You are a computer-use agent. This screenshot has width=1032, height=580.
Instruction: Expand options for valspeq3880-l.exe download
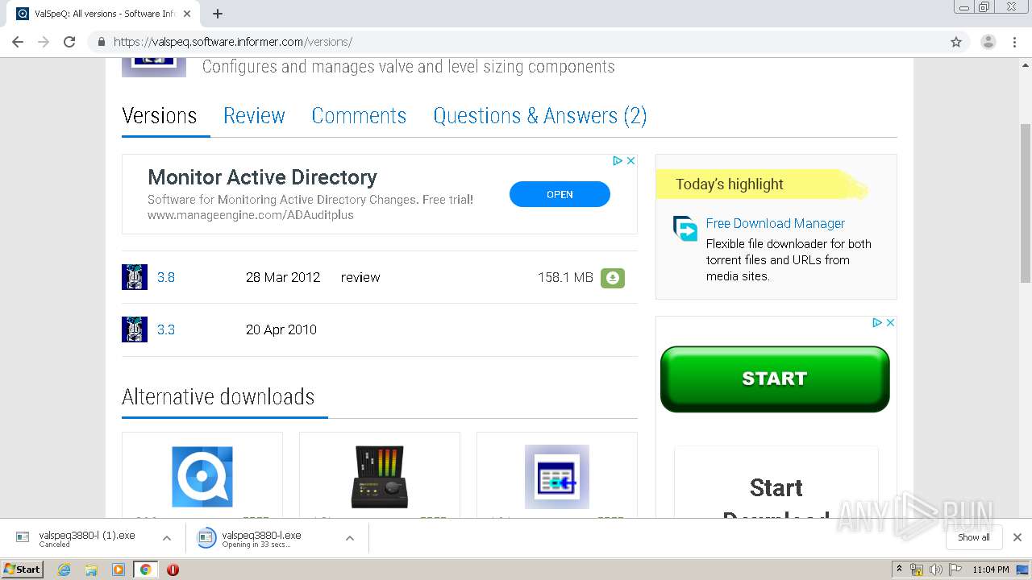[x=350, y=538]
